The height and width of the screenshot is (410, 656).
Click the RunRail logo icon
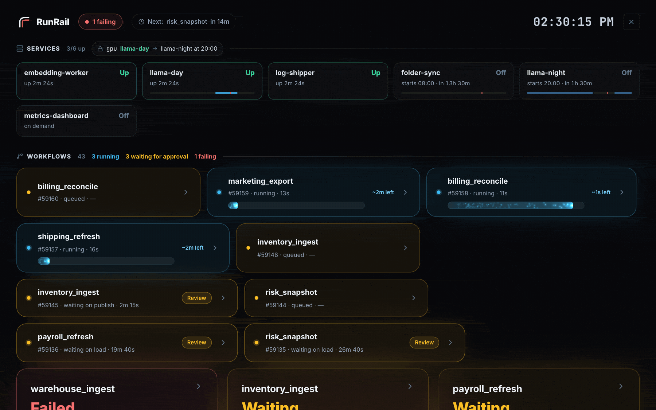pyautogui.click(x=24, y=22)
